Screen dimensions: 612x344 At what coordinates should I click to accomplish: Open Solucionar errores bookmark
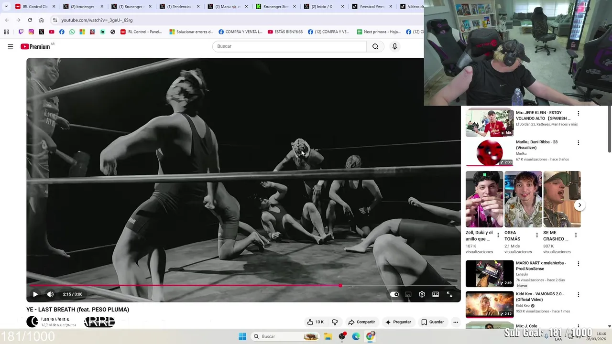pyautogui.click(x=191, y=32)
